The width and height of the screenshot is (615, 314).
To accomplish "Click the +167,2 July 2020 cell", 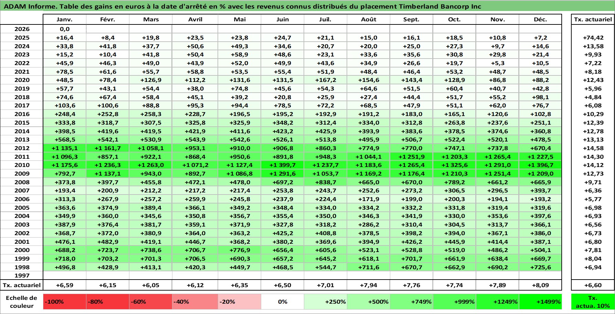I will click(x=325, y=80).
